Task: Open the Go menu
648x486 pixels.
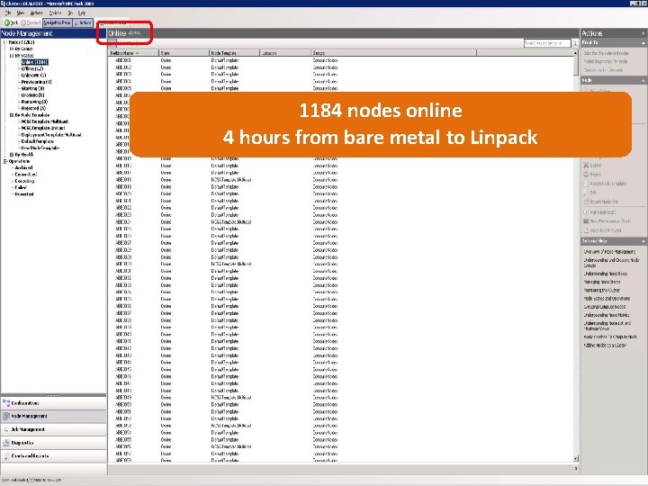Action: 70,13
